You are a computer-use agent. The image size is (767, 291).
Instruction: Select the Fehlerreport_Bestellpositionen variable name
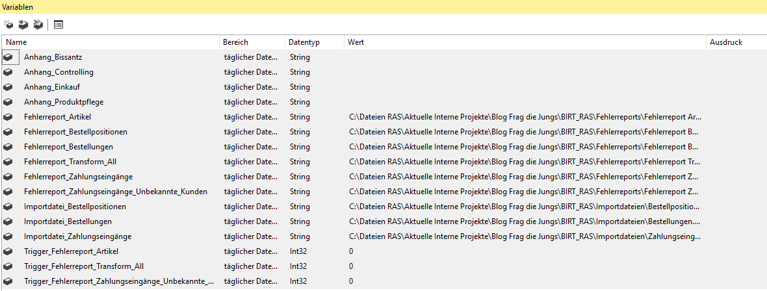[75, 132]
